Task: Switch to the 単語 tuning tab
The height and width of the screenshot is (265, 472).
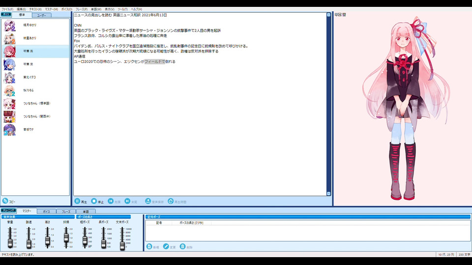Action: pos(86,212)
